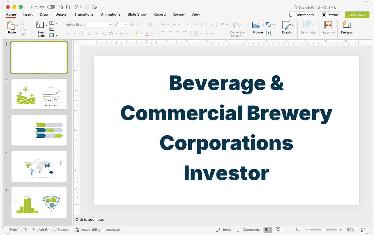Open the more options ellipsis in title bar
This screenshot has width=374, height=235.
[102, 7]
